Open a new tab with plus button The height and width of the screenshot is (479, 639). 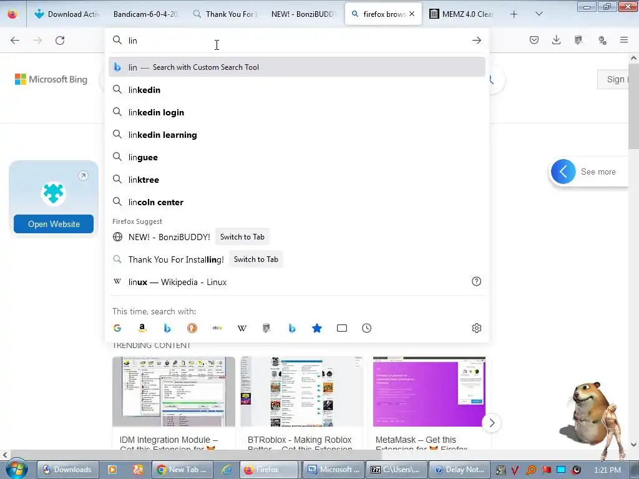click(x=514, y=14)
